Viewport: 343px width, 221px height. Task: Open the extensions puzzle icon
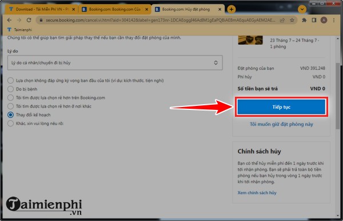tap(304, 20)
